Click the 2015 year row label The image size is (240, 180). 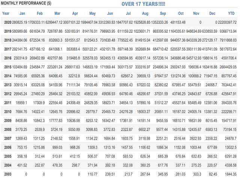(8, 67)
